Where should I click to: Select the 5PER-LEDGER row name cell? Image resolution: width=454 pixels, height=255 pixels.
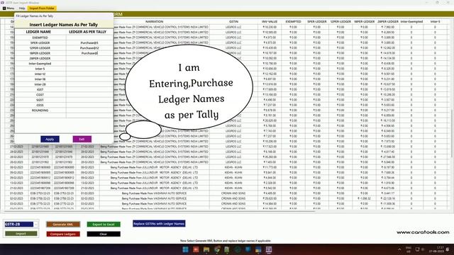tap(40, 42)
